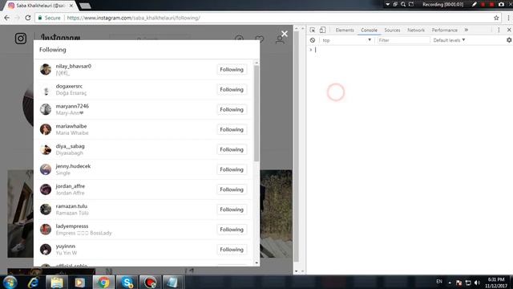513x289 pixels.
Task: Click the recorder camera snapshot icon
Action: click(501, 4)
